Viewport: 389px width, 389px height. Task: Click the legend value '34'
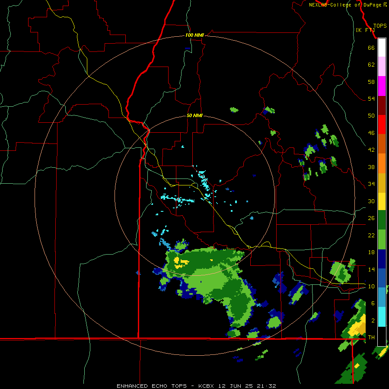(371, 184)
